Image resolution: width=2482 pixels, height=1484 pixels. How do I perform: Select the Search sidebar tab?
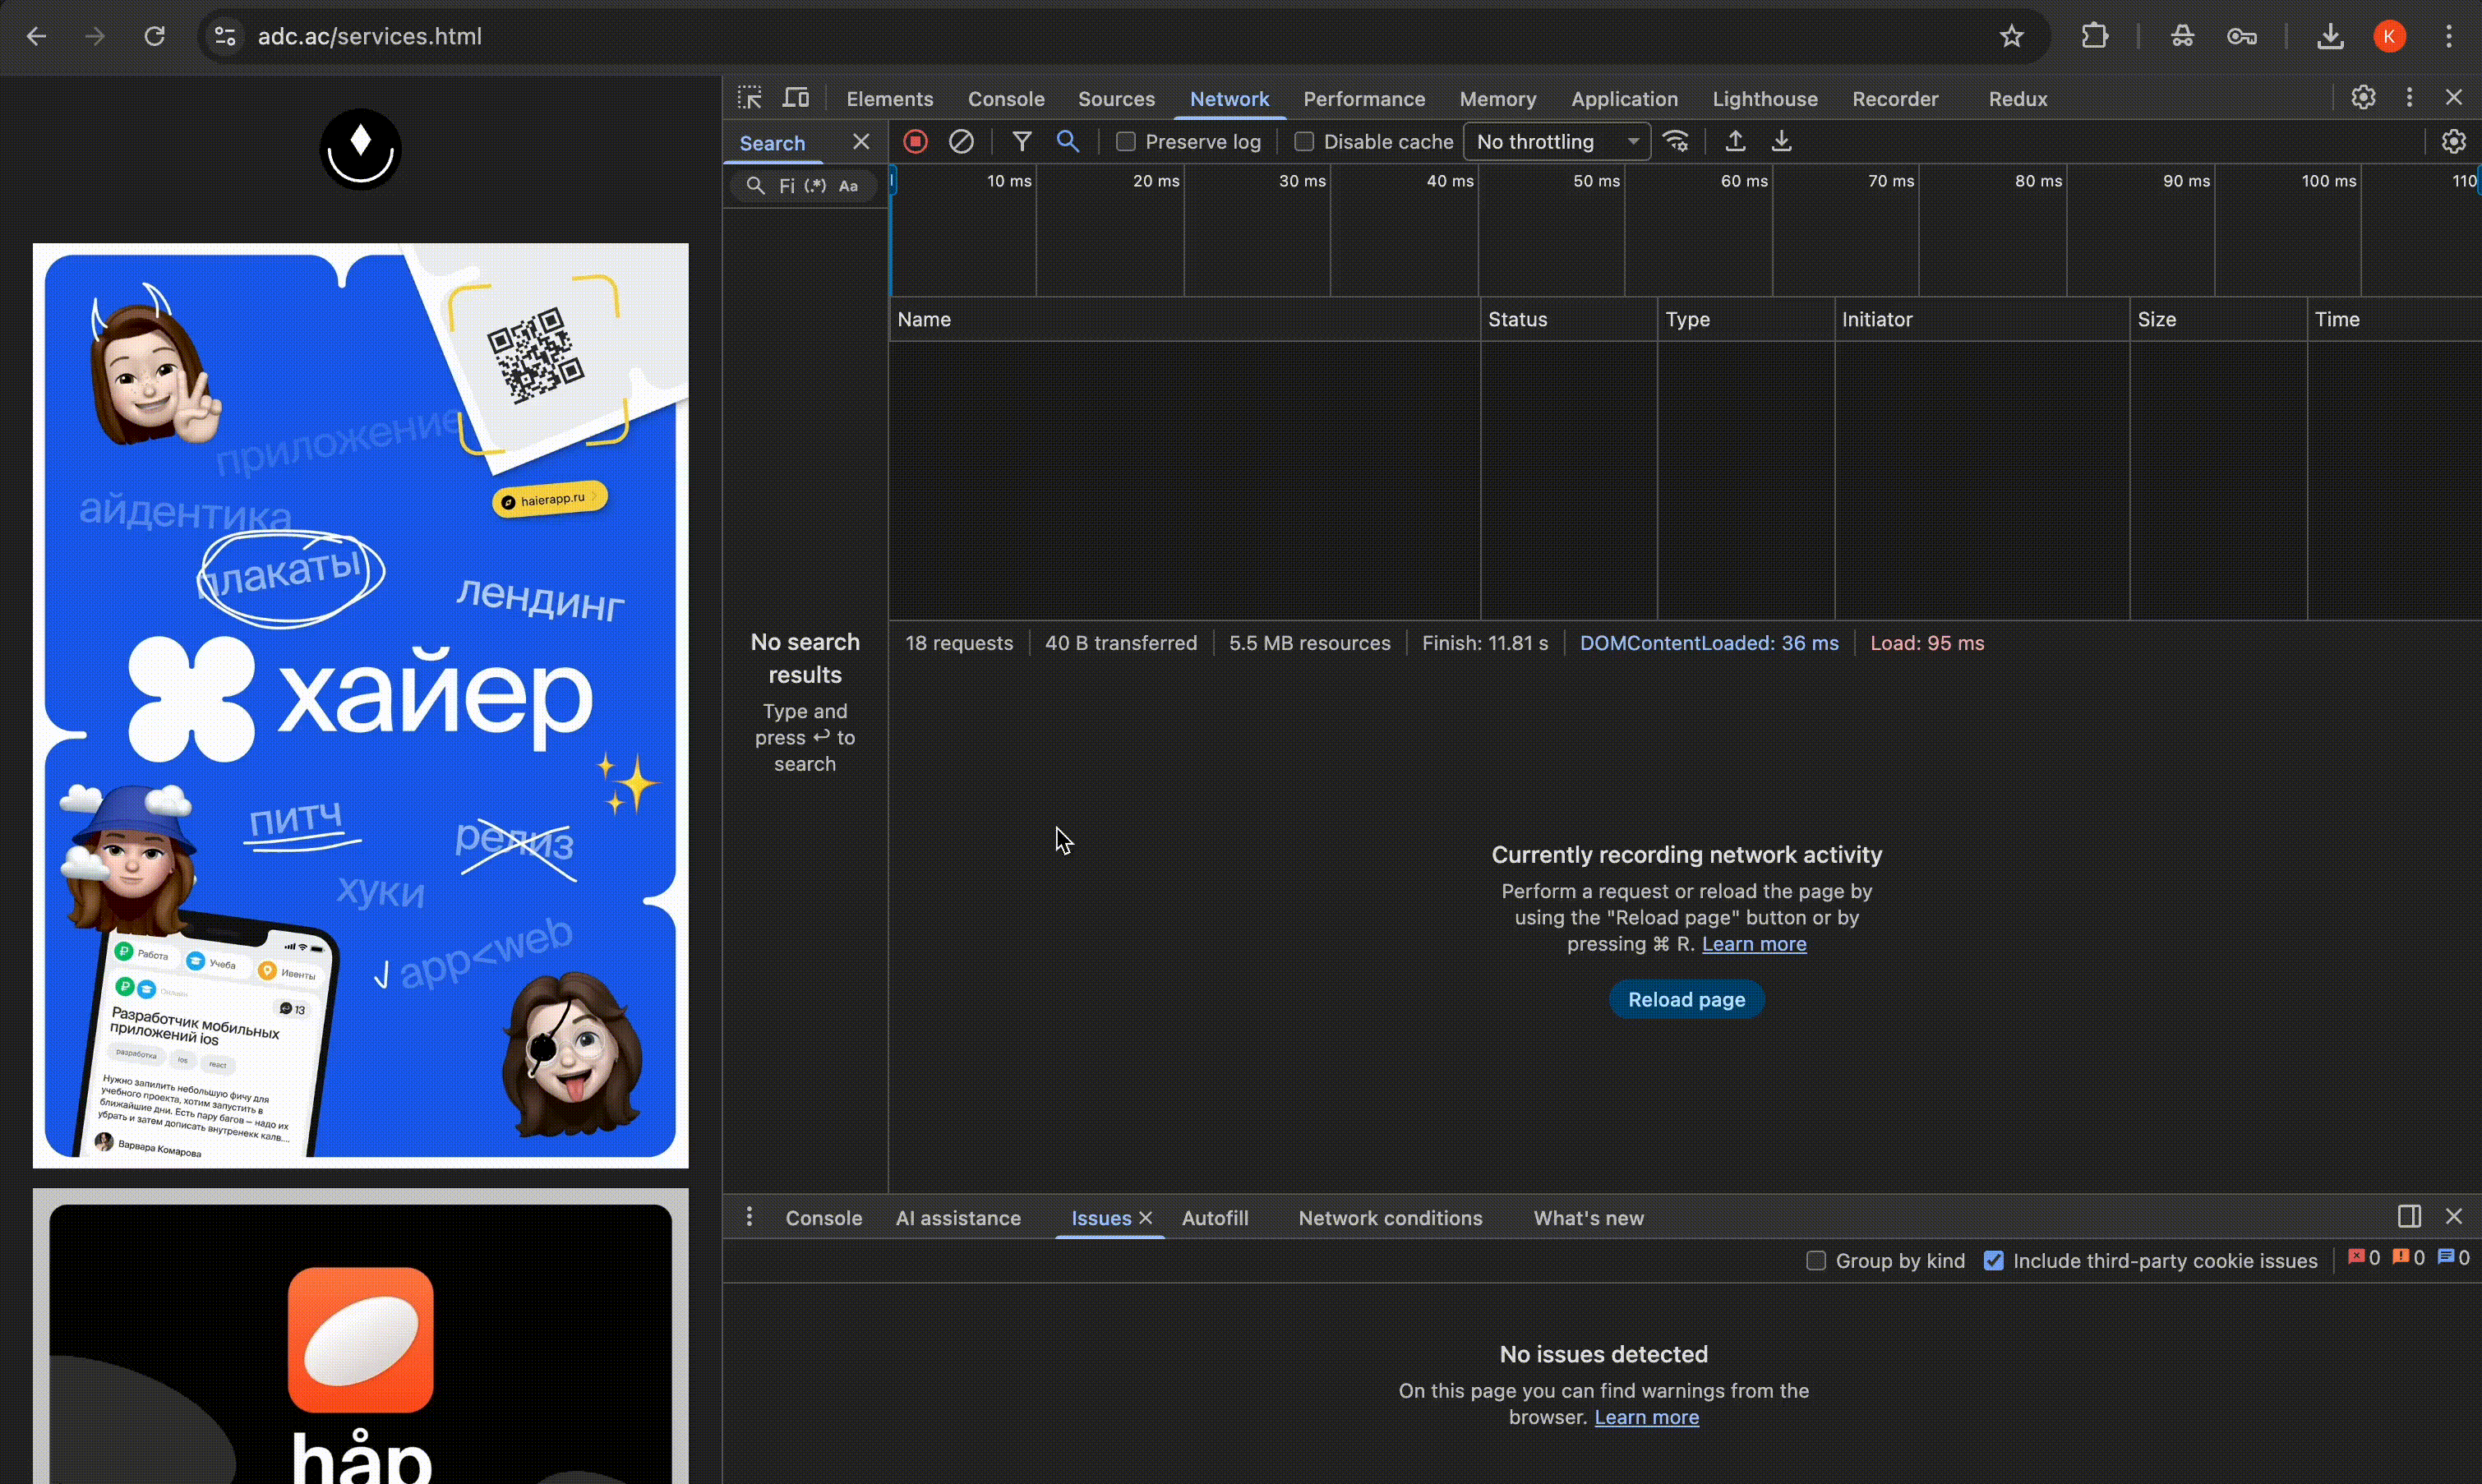tap(772, 143)
